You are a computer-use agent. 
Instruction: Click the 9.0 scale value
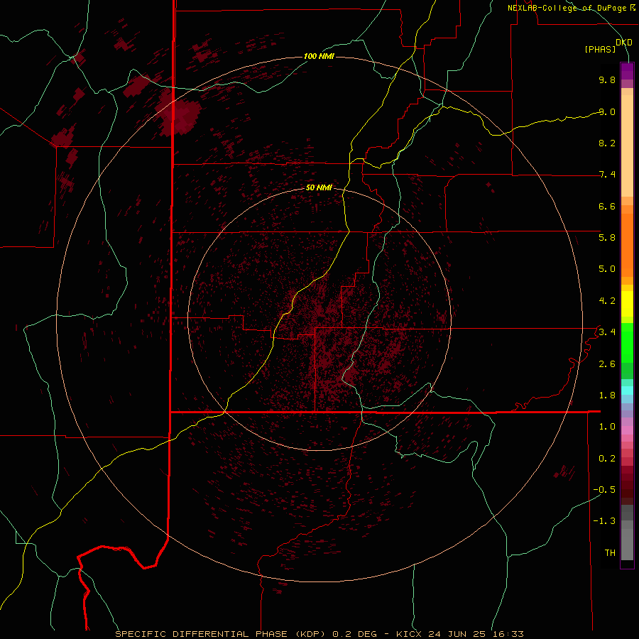pyautogui.click(x=607, y=111)
